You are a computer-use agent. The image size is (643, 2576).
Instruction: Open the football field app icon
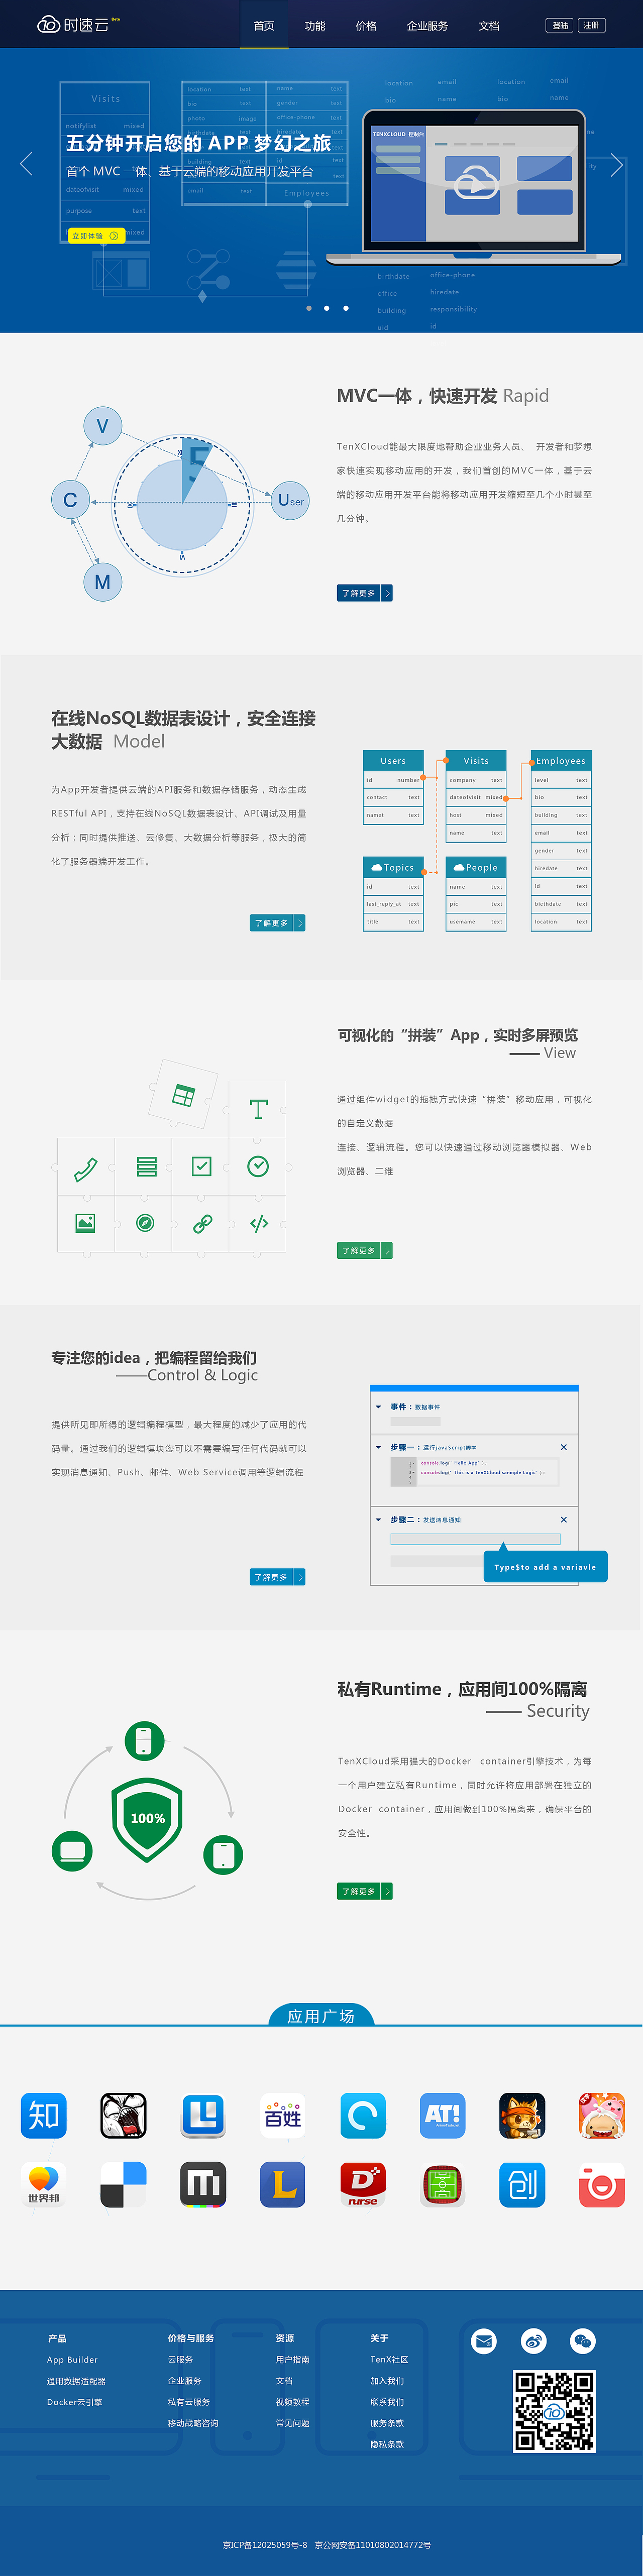tap(443, 2185)
